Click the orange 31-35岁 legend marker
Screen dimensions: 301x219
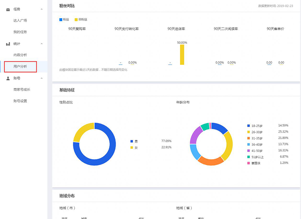(x=249, y=138)
